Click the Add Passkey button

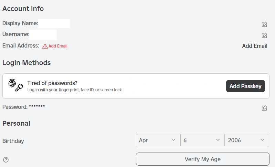click(x=245, y=86)
